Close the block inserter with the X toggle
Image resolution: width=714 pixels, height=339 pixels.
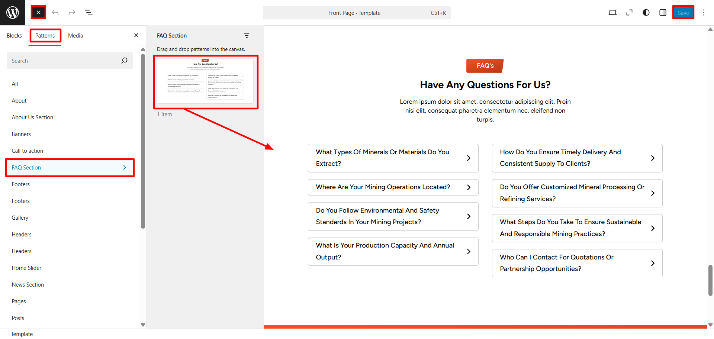click(38, 13)
